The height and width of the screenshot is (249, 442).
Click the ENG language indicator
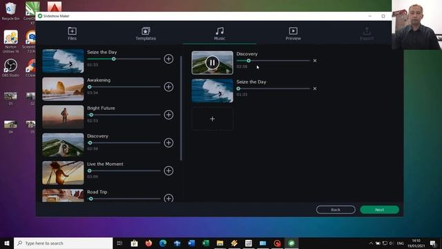401,243
